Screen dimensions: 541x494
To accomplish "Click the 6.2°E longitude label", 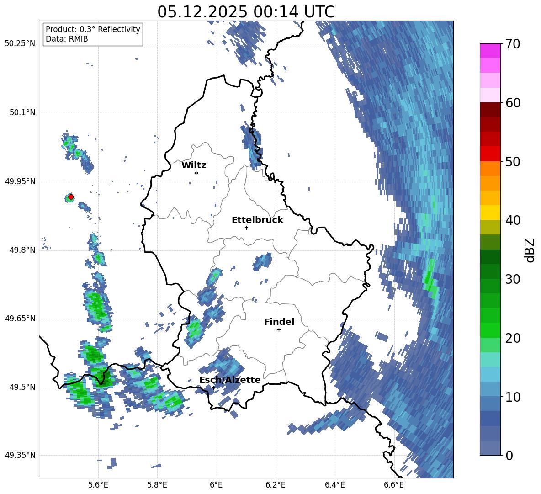I will pyautogui.click(x=276, y=485).
